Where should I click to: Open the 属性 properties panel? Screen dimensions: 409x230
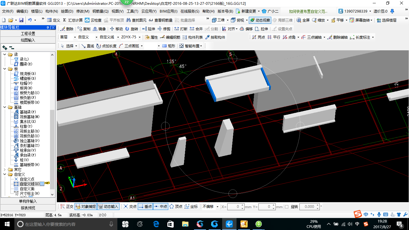pyautogui.click(x=151, y=37)
